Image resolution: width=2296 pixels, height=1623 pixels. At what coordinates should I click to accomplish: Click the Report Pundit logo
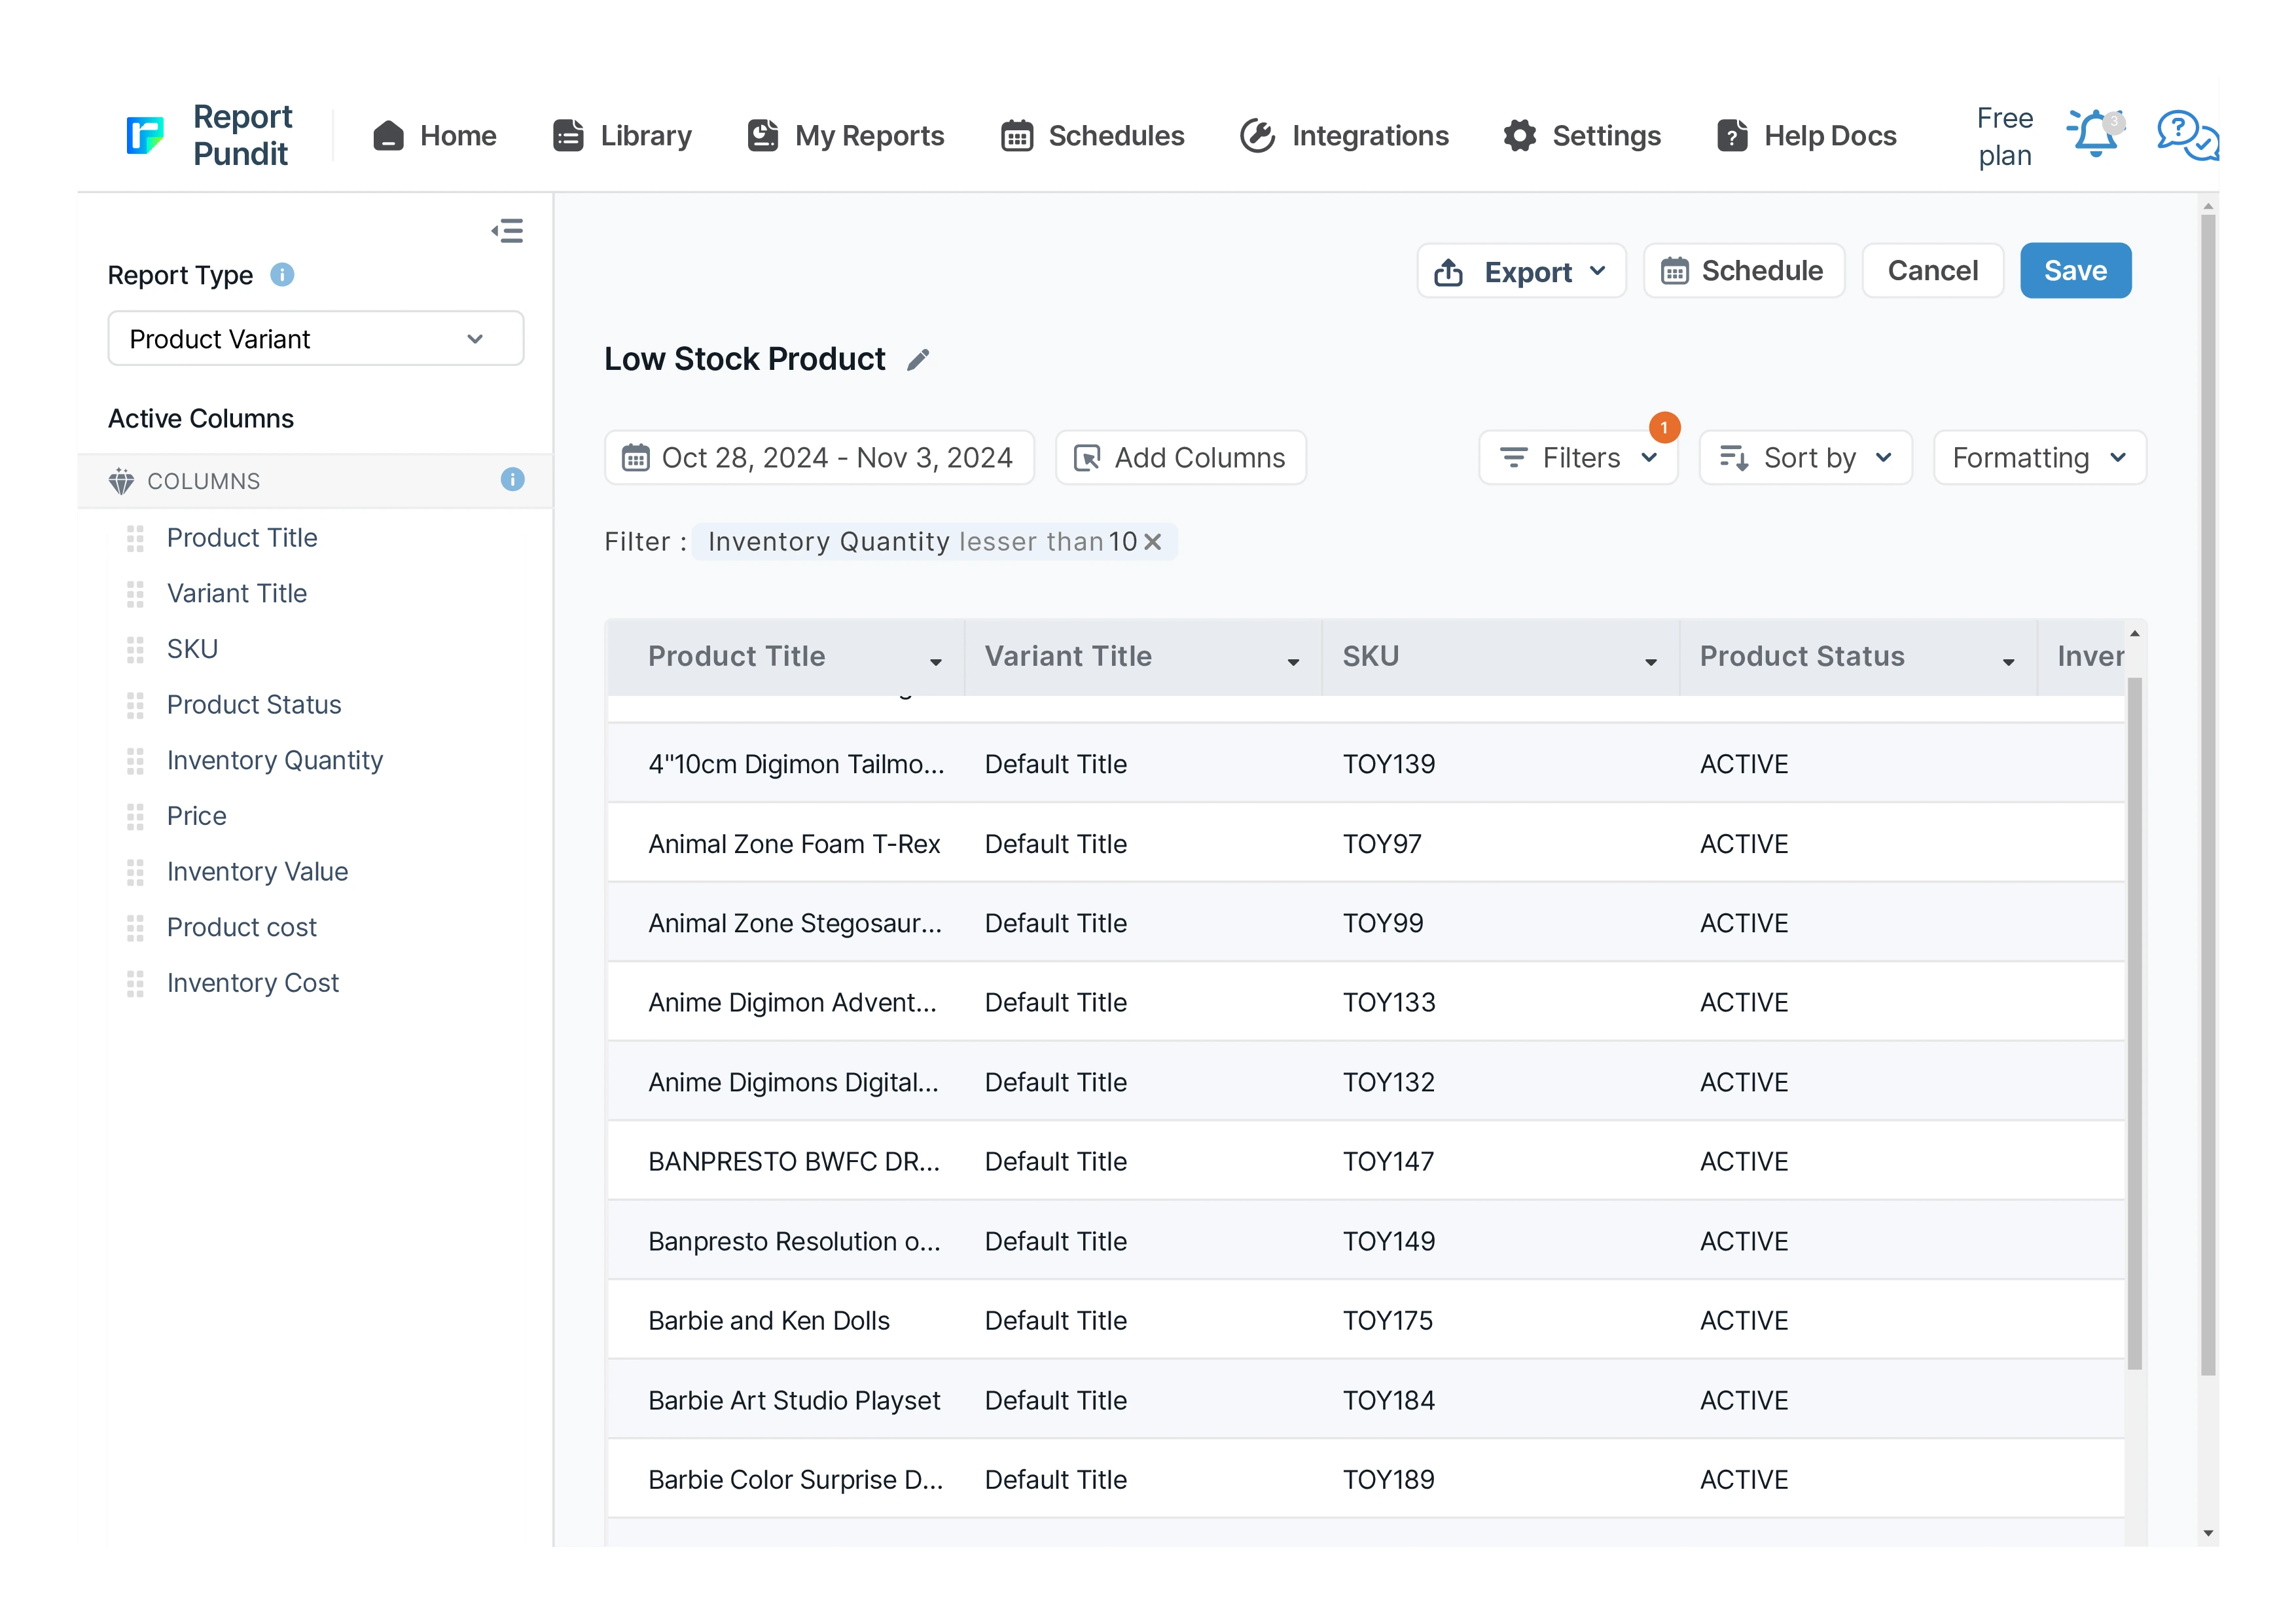tap(146, 135)
